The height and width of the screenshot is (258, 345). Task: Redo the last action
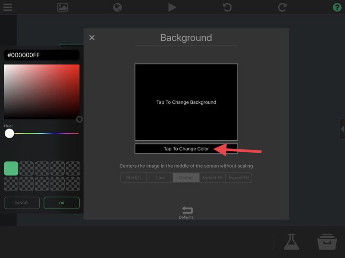coord(282,7)
